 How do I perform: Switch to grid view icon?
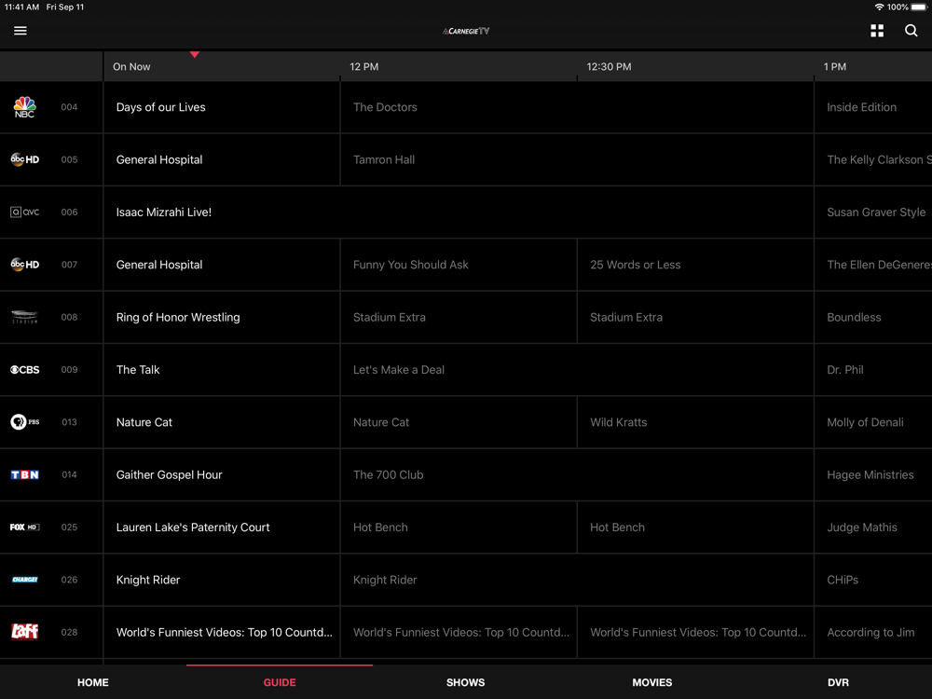877,31
